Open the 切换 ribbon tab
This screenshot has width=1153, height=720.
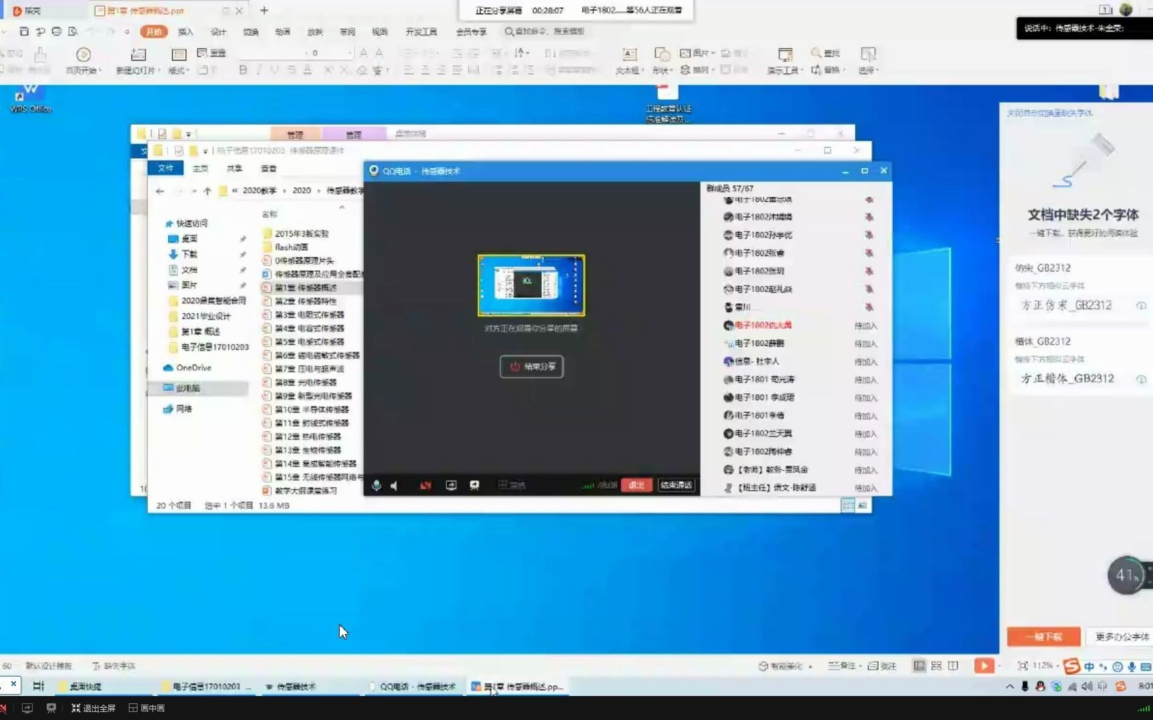coord(250,32)
